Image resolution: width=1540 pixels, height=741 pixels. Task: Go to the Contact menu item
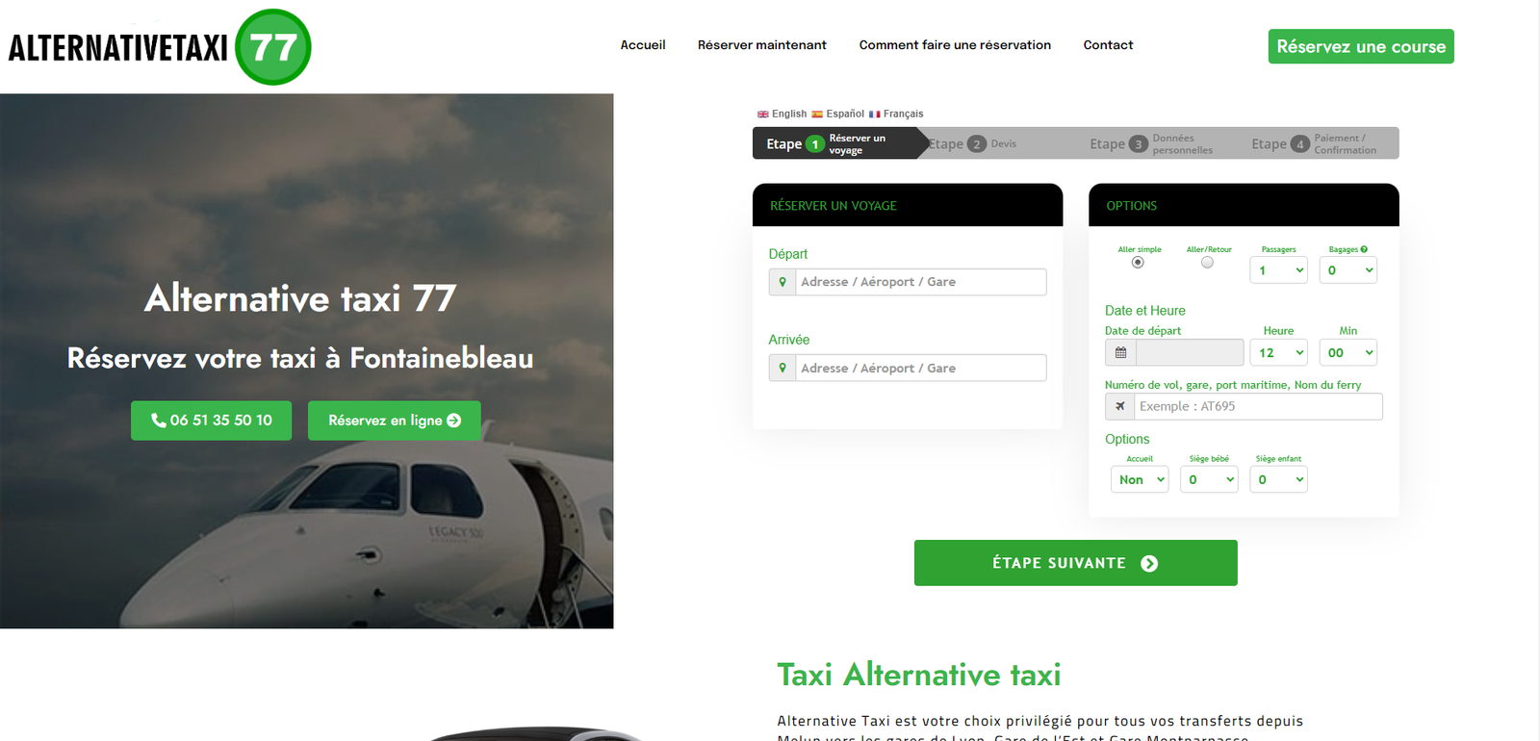[x=1108, y=45]
